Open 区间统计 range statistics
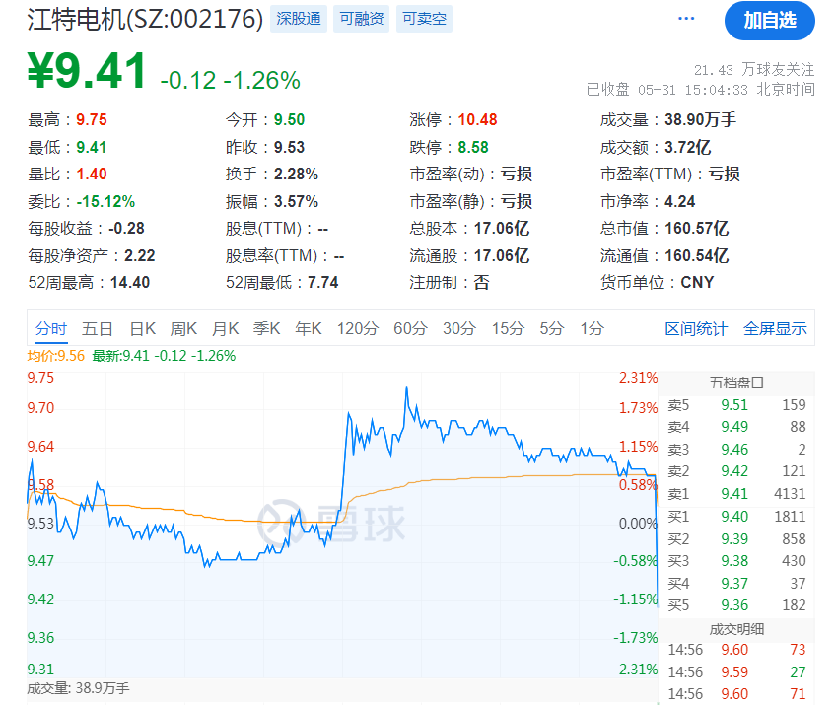837x705 pixels. 696,328
